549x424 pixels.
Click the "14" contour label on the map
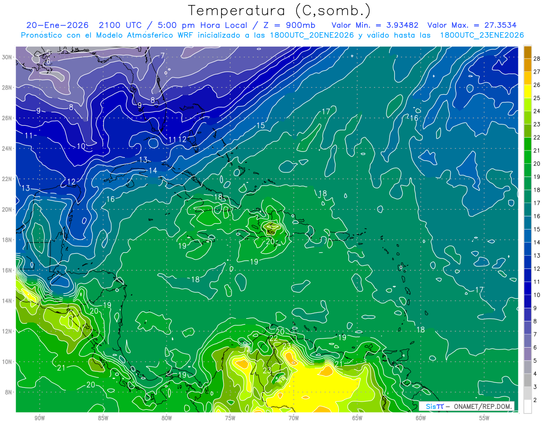click(153, 171)
